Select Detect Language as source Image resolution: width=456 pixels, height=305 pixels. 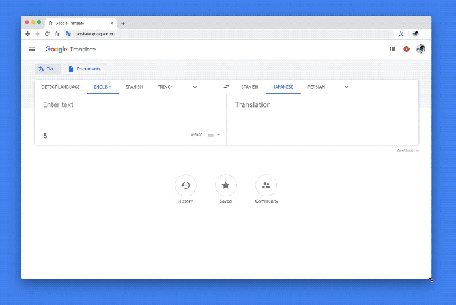[x=61, y=87]
